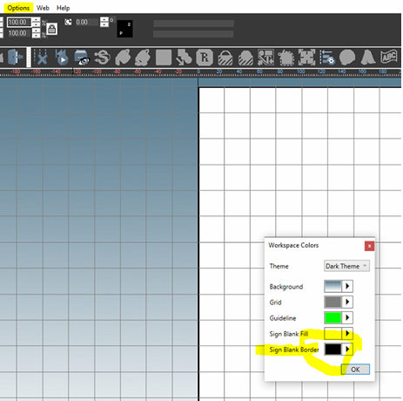Click the bottom 100.00 percentage field
Screen dimensions: 403x401
pyautogui.click(x=18, y=33)
